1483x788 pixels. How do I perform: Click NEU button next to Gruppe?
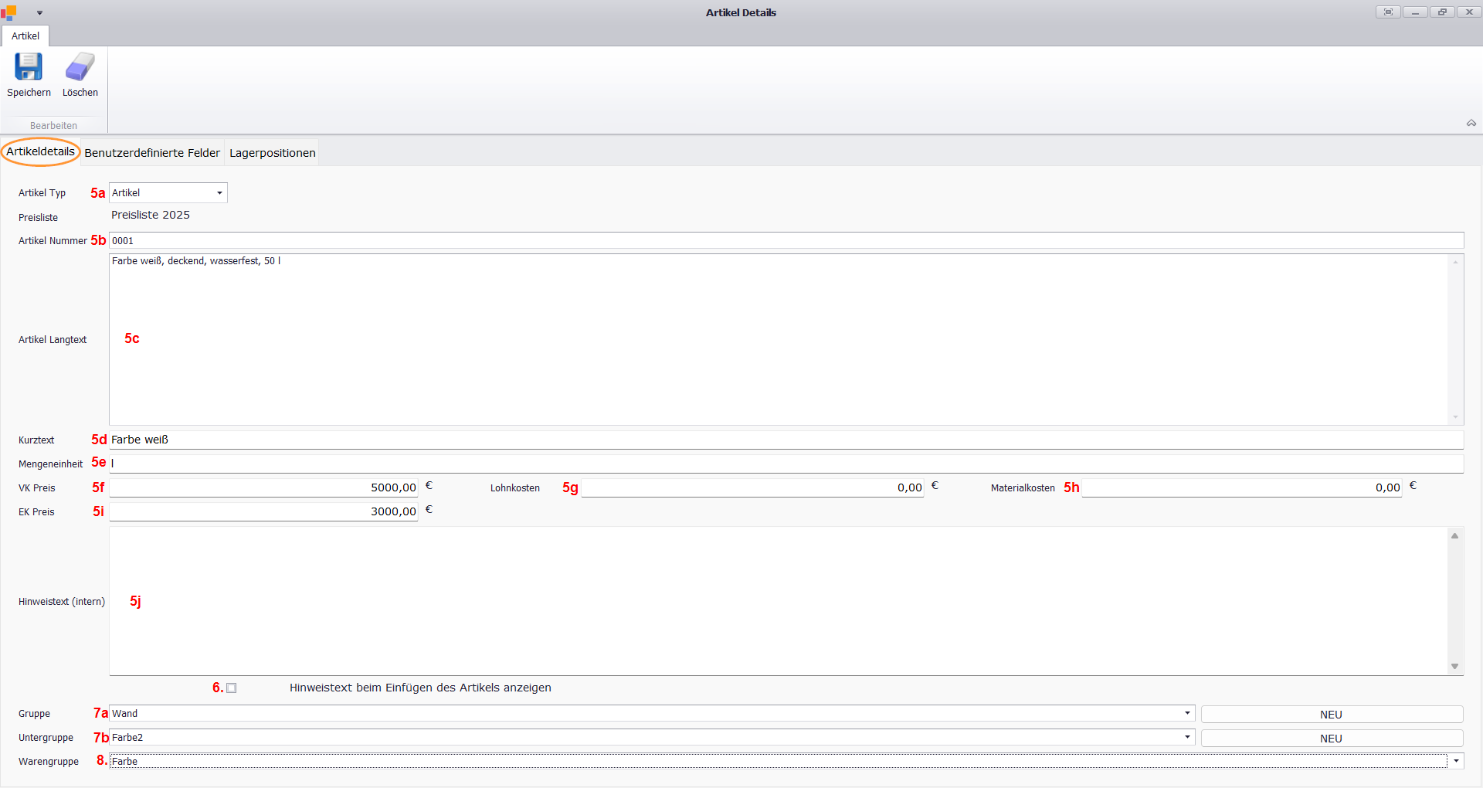click(x=1331, y=715)
